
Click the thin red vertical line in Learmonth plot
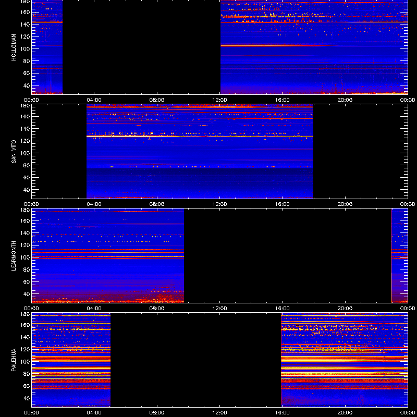391,255
